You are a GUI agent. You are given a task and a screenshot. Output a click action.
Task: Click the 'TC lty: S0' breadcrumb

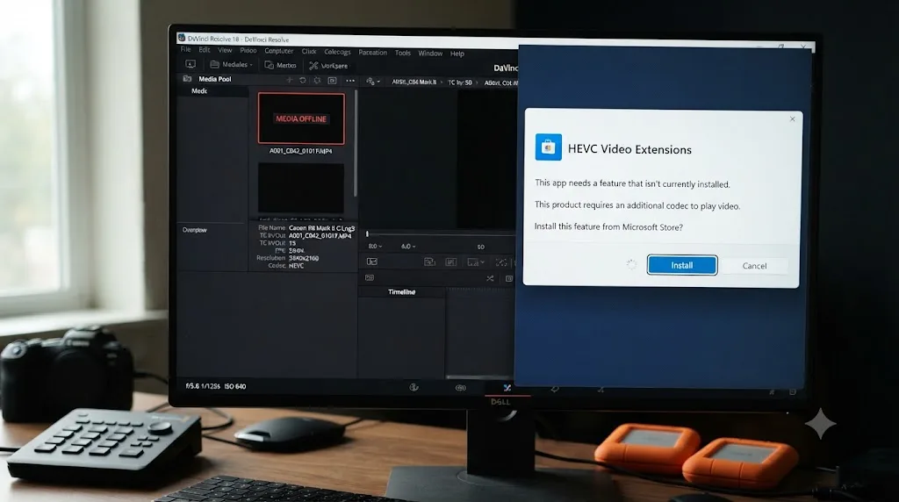460,82
